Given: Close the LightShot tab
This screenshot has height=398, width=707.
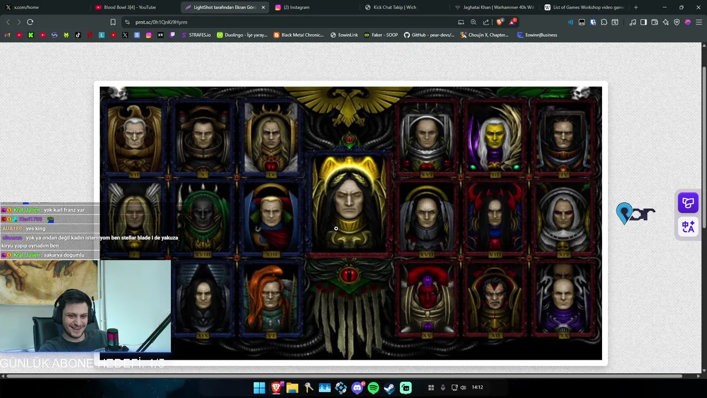Looking at the screenshot, I should [x=263, y=7].
